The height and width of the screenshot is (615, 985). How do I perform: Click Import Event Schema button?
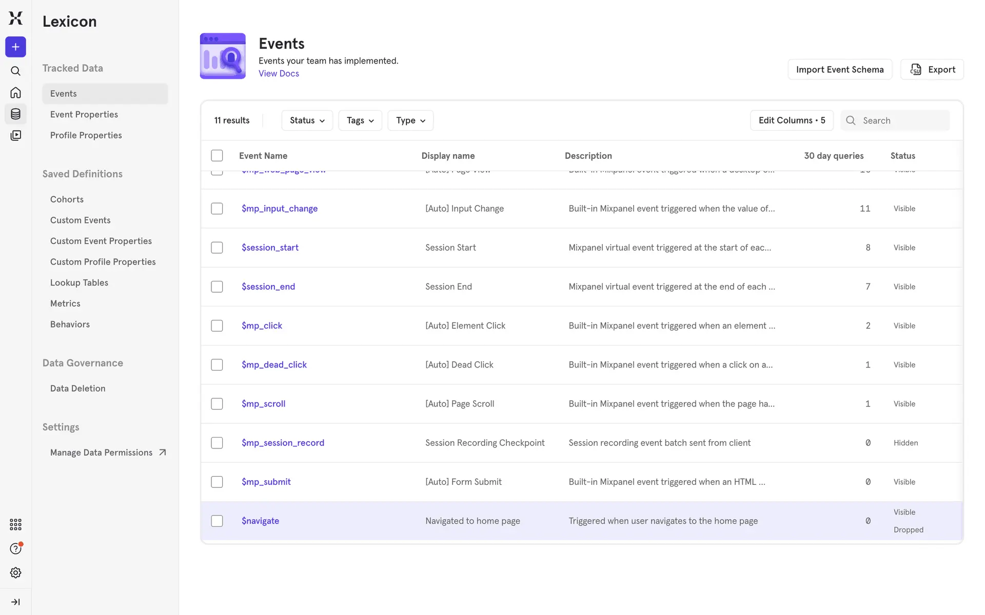point(839,69)
